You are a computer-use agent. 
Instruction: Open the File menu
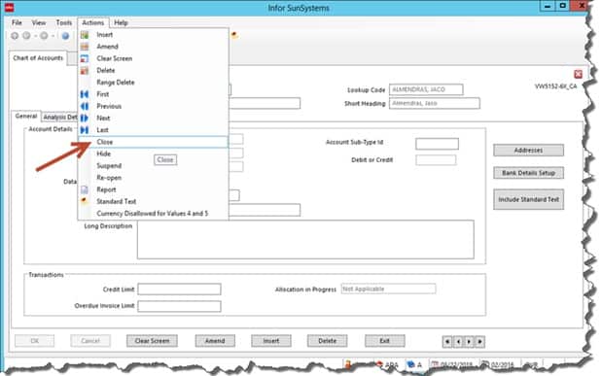17,23
